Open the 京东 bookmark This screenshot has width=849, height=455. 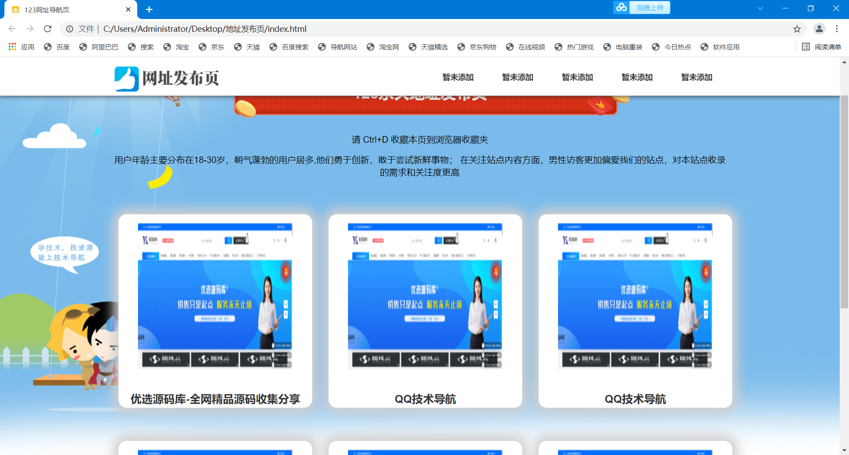pos(211,47)
